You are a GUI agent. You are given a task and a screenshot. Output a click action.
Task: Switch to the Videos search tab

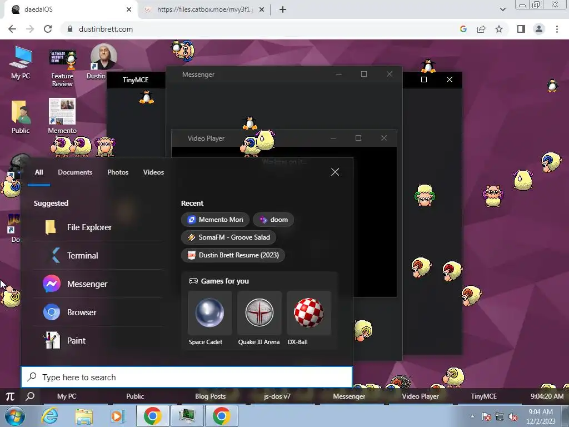click(x=153, y=172)
